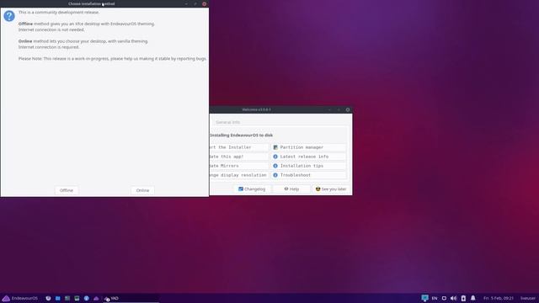Image resolution: width=539 pixels, height=303 pixels.
Task: Open the liveuser session menu
Action: click(528, 298)
